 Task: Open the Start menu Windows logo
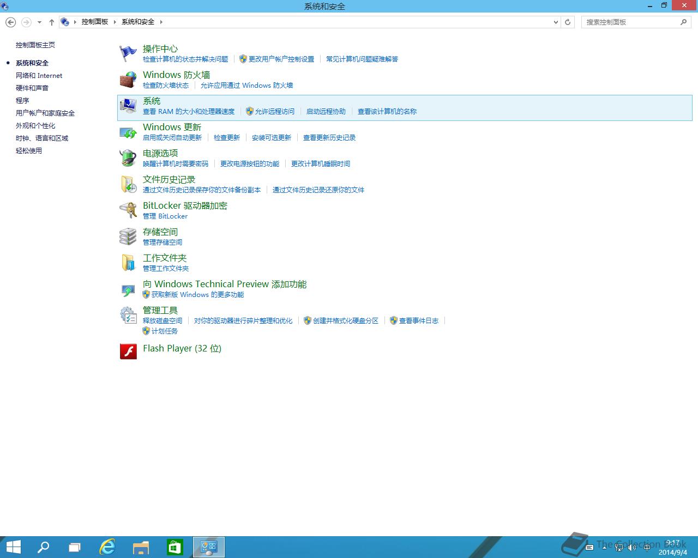click(13, 547)
